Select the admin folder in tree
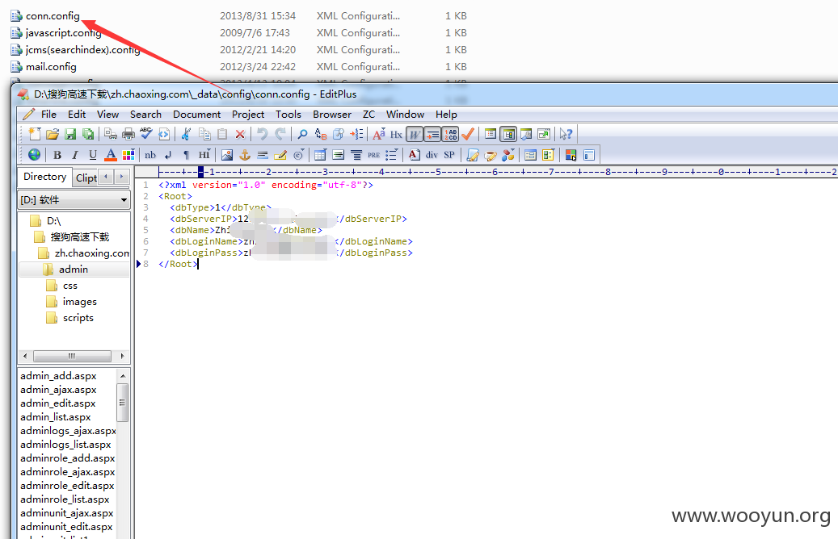 pyautogui.click(x=74, y=269)
